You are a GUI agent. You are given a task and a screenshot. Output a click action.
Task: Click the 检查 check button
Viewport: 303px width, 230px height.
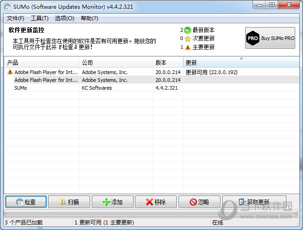(26, 202)
